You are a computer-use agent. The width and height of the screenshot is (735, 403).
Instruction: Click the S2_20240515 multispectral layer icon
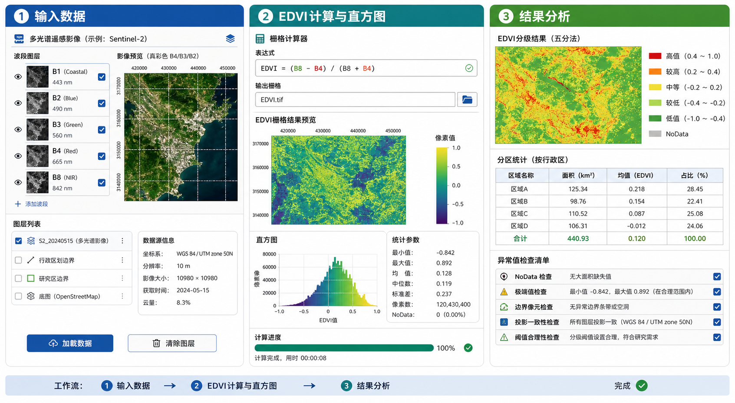[31, 241]
